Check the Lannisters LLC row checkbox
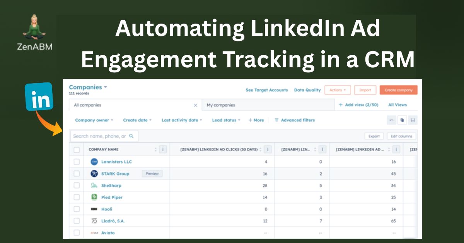This screenshot has height=243, width=464. click(77, 162)
